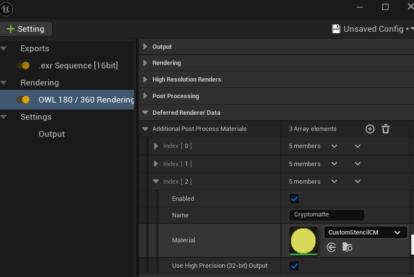
Task: Click the '3 Array elements' text
Action: [x=313, y=129]
